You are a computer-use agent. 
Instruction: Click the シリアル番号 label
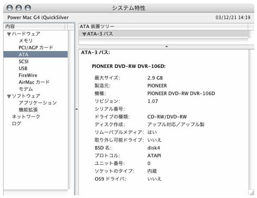tap(110, 109)
